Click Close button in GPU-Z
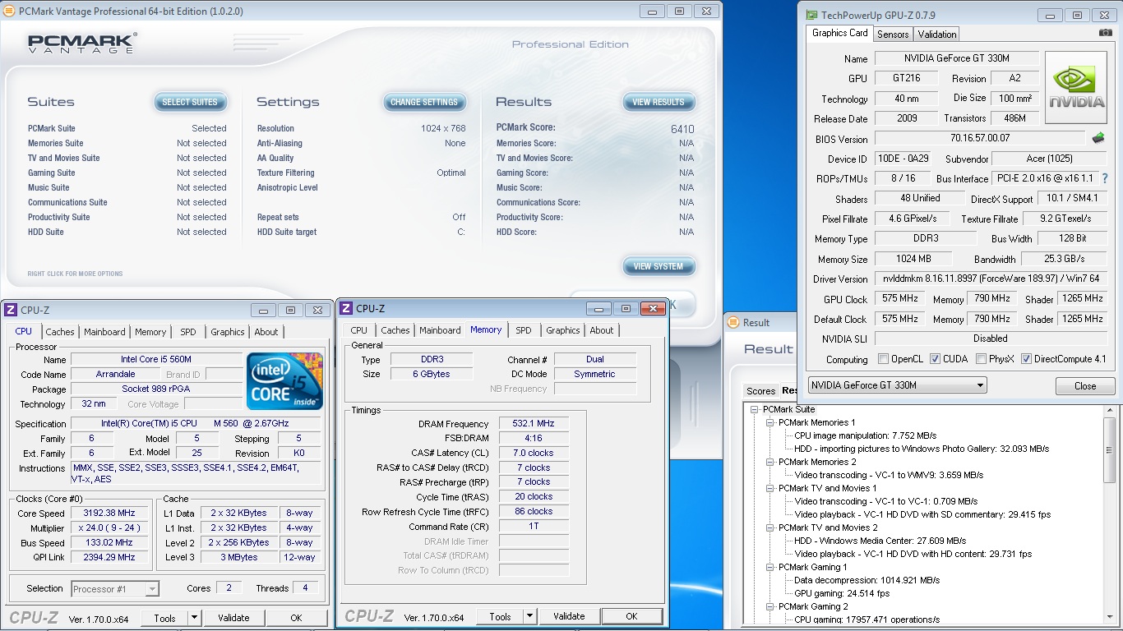The image size is (1123, 631). pos(1085,386)
